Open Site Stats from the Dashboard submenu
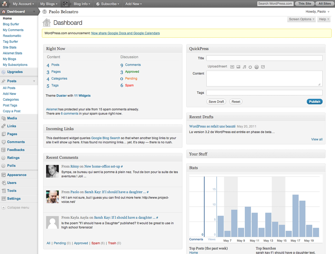335x254 pixels. (x=10, y=47)
